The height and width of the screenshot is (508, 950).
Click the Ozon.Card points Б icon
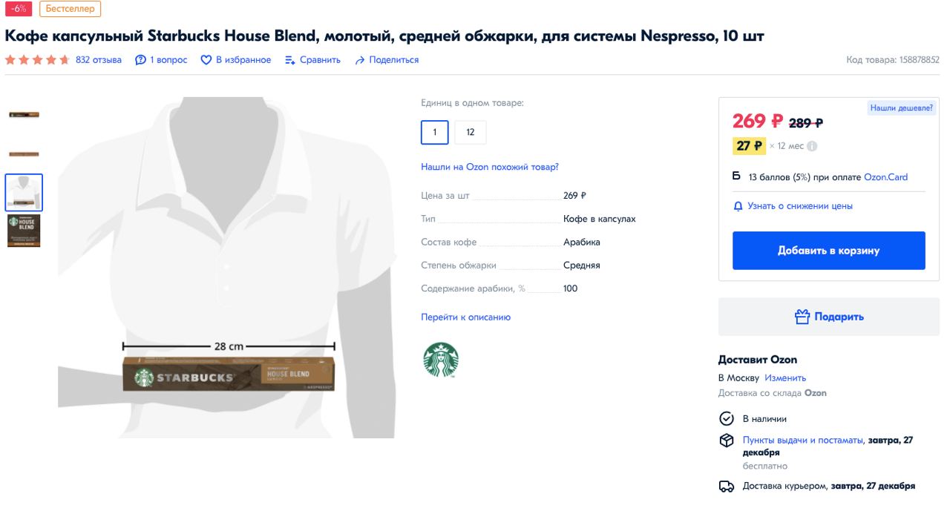tap(736, 177)
